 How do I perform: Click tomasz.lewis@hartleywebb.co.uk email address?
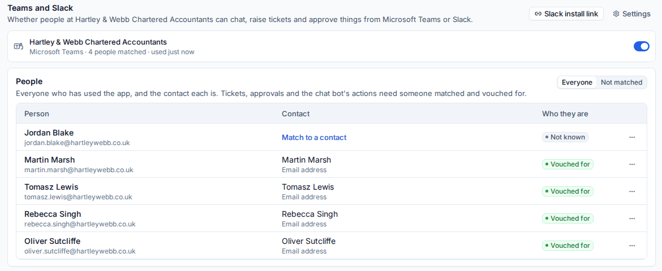coord(78,197)
